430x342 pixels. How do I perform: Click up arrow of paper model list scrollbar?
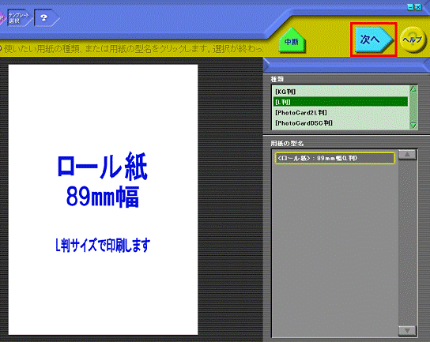tap(407, 155)
